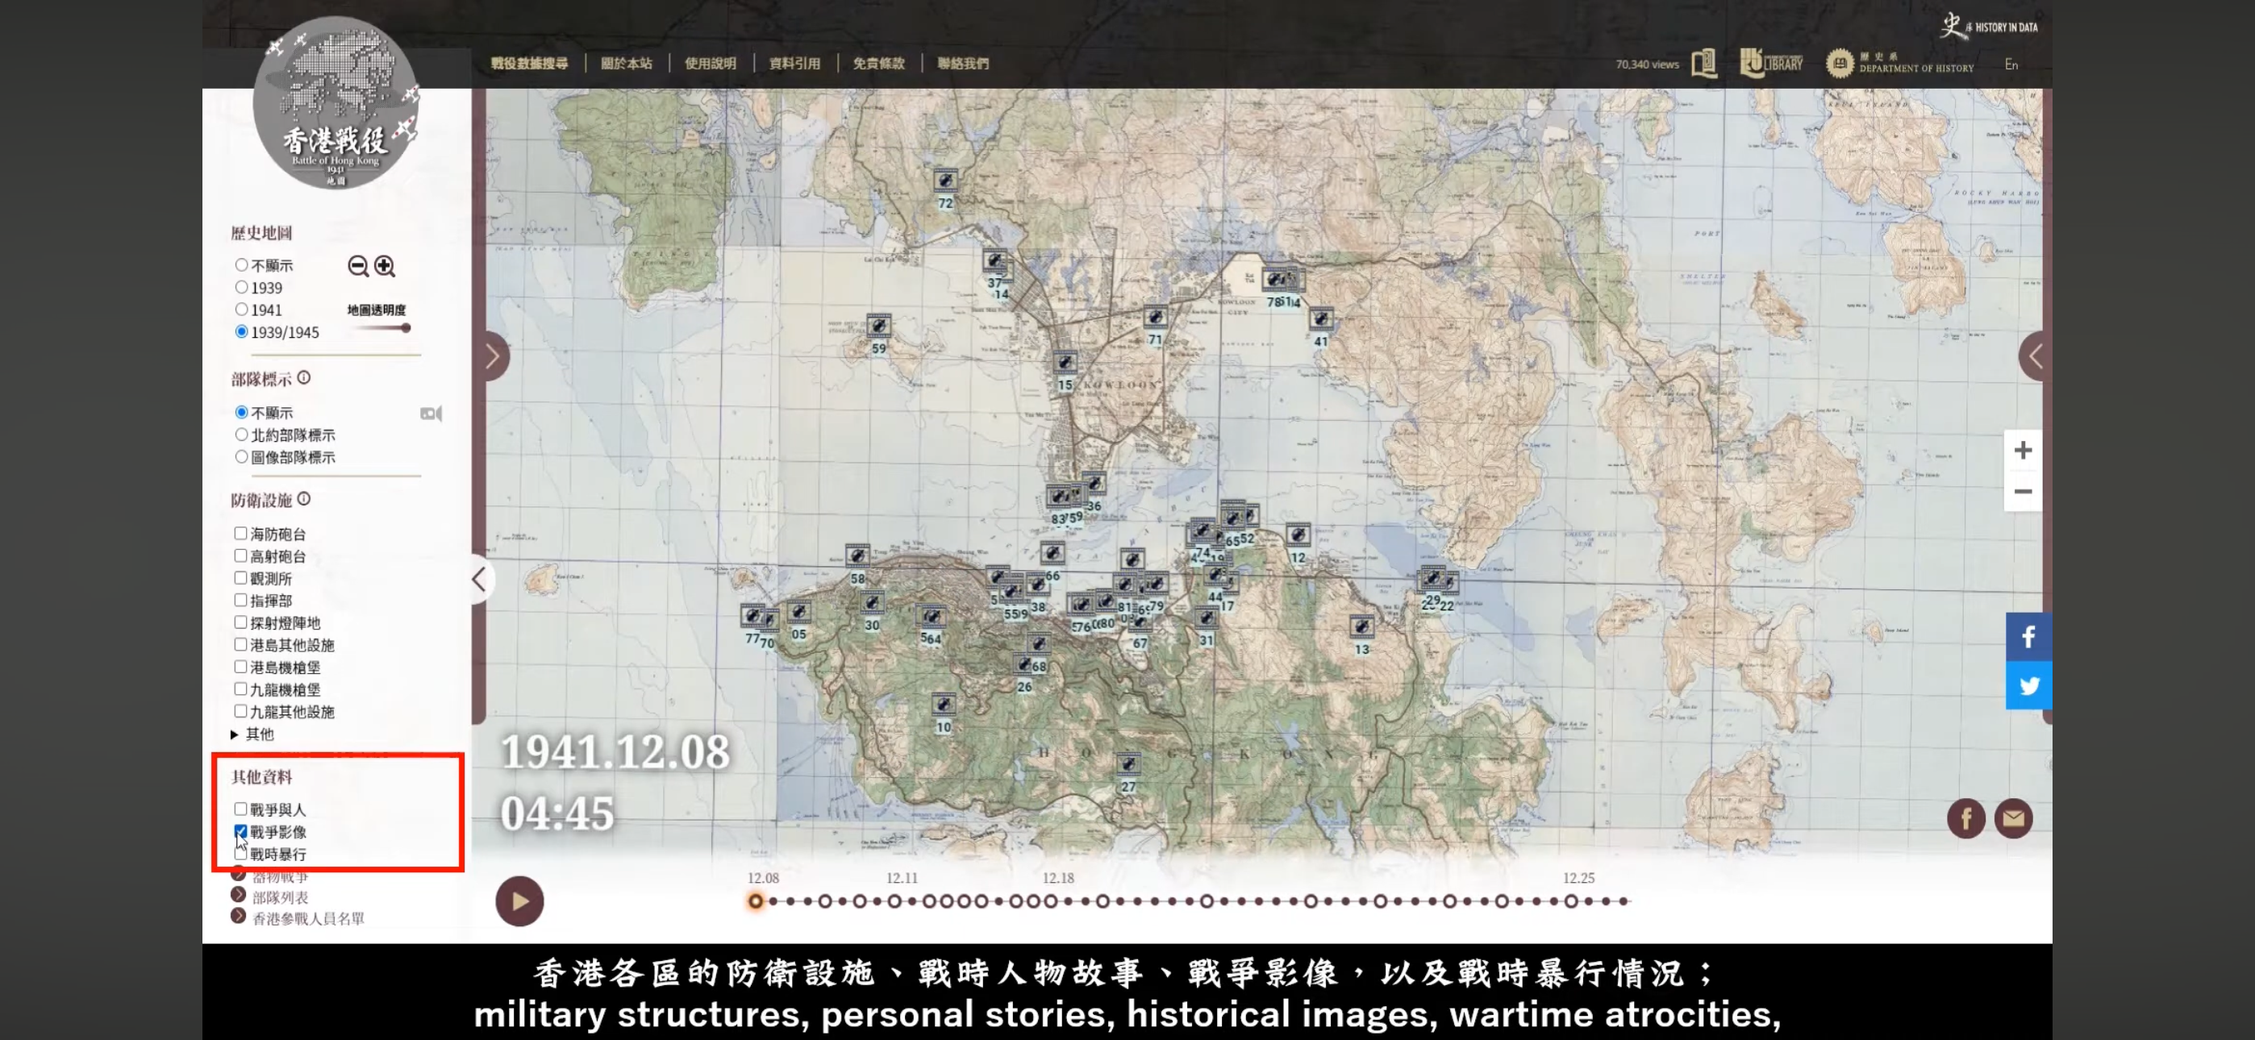Viewport: 2255px width, 1040px height.
Task: Open the 戰役數據搜尋 menu item
Action: point(529,63)
